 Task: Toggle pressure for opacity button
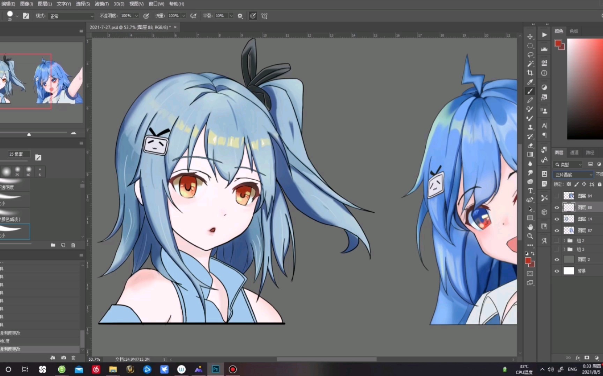click(146, 16)
